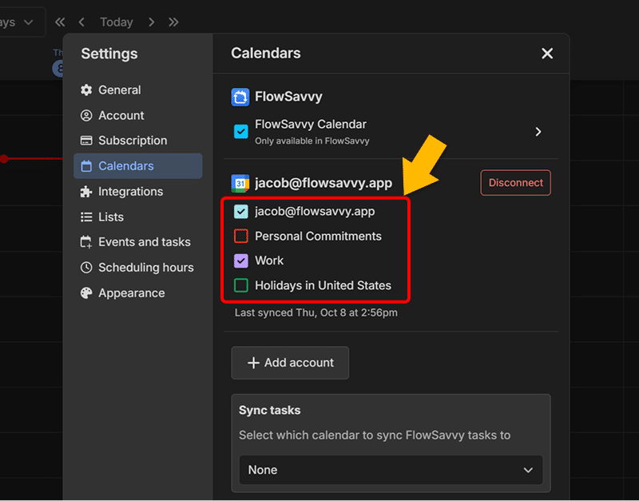The image size is (639, 501).
Task: Open the Sync tasks calendar dropdown
Action: click(x=391, y=470)
